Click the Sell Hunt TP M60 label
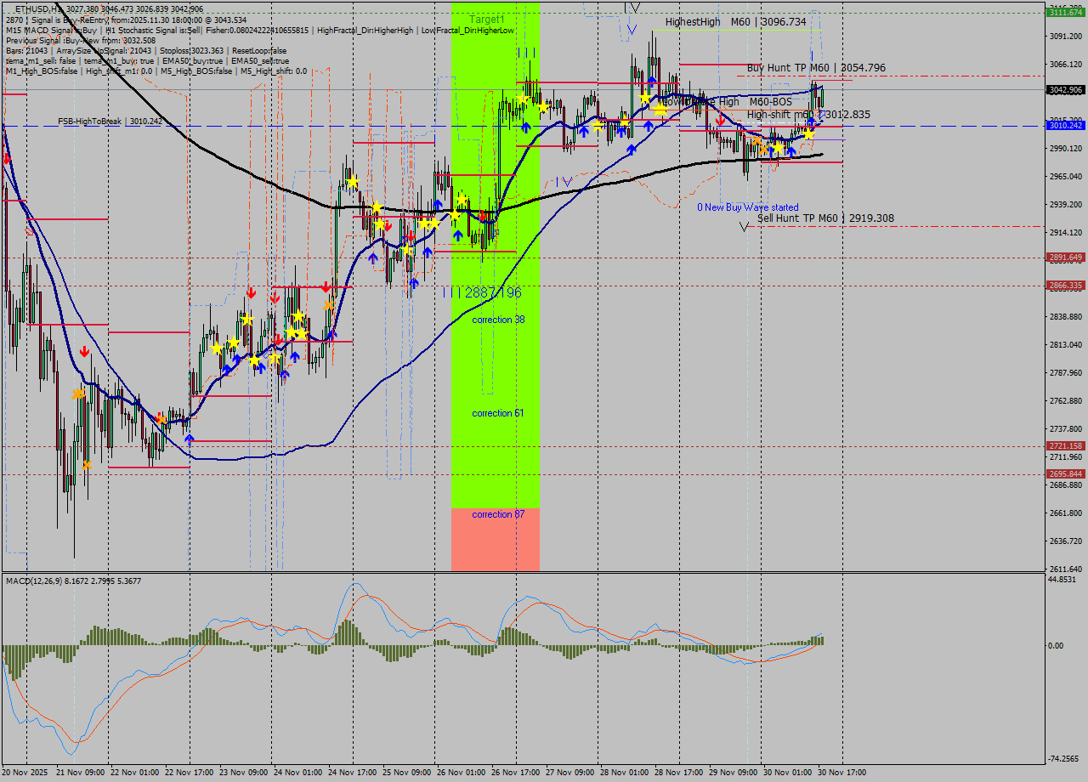 pyautogui.click(x=825, y=218)
